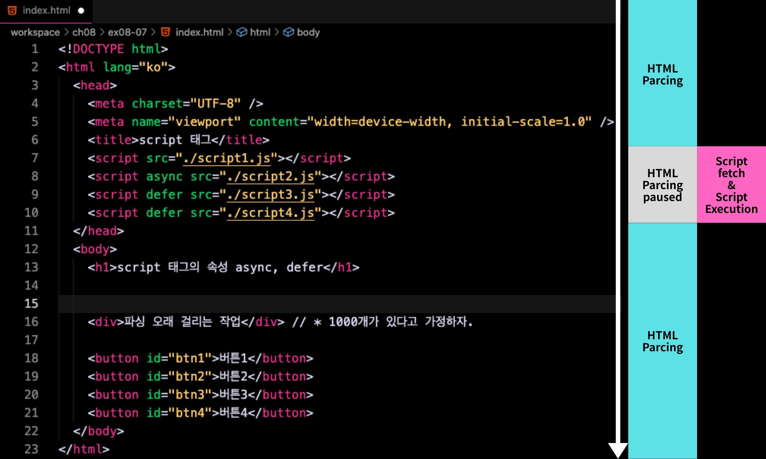Click the pink Script fetch & Execution block
Image resolution: width=766 pixels, height=459 pixels.
[731, 185]
